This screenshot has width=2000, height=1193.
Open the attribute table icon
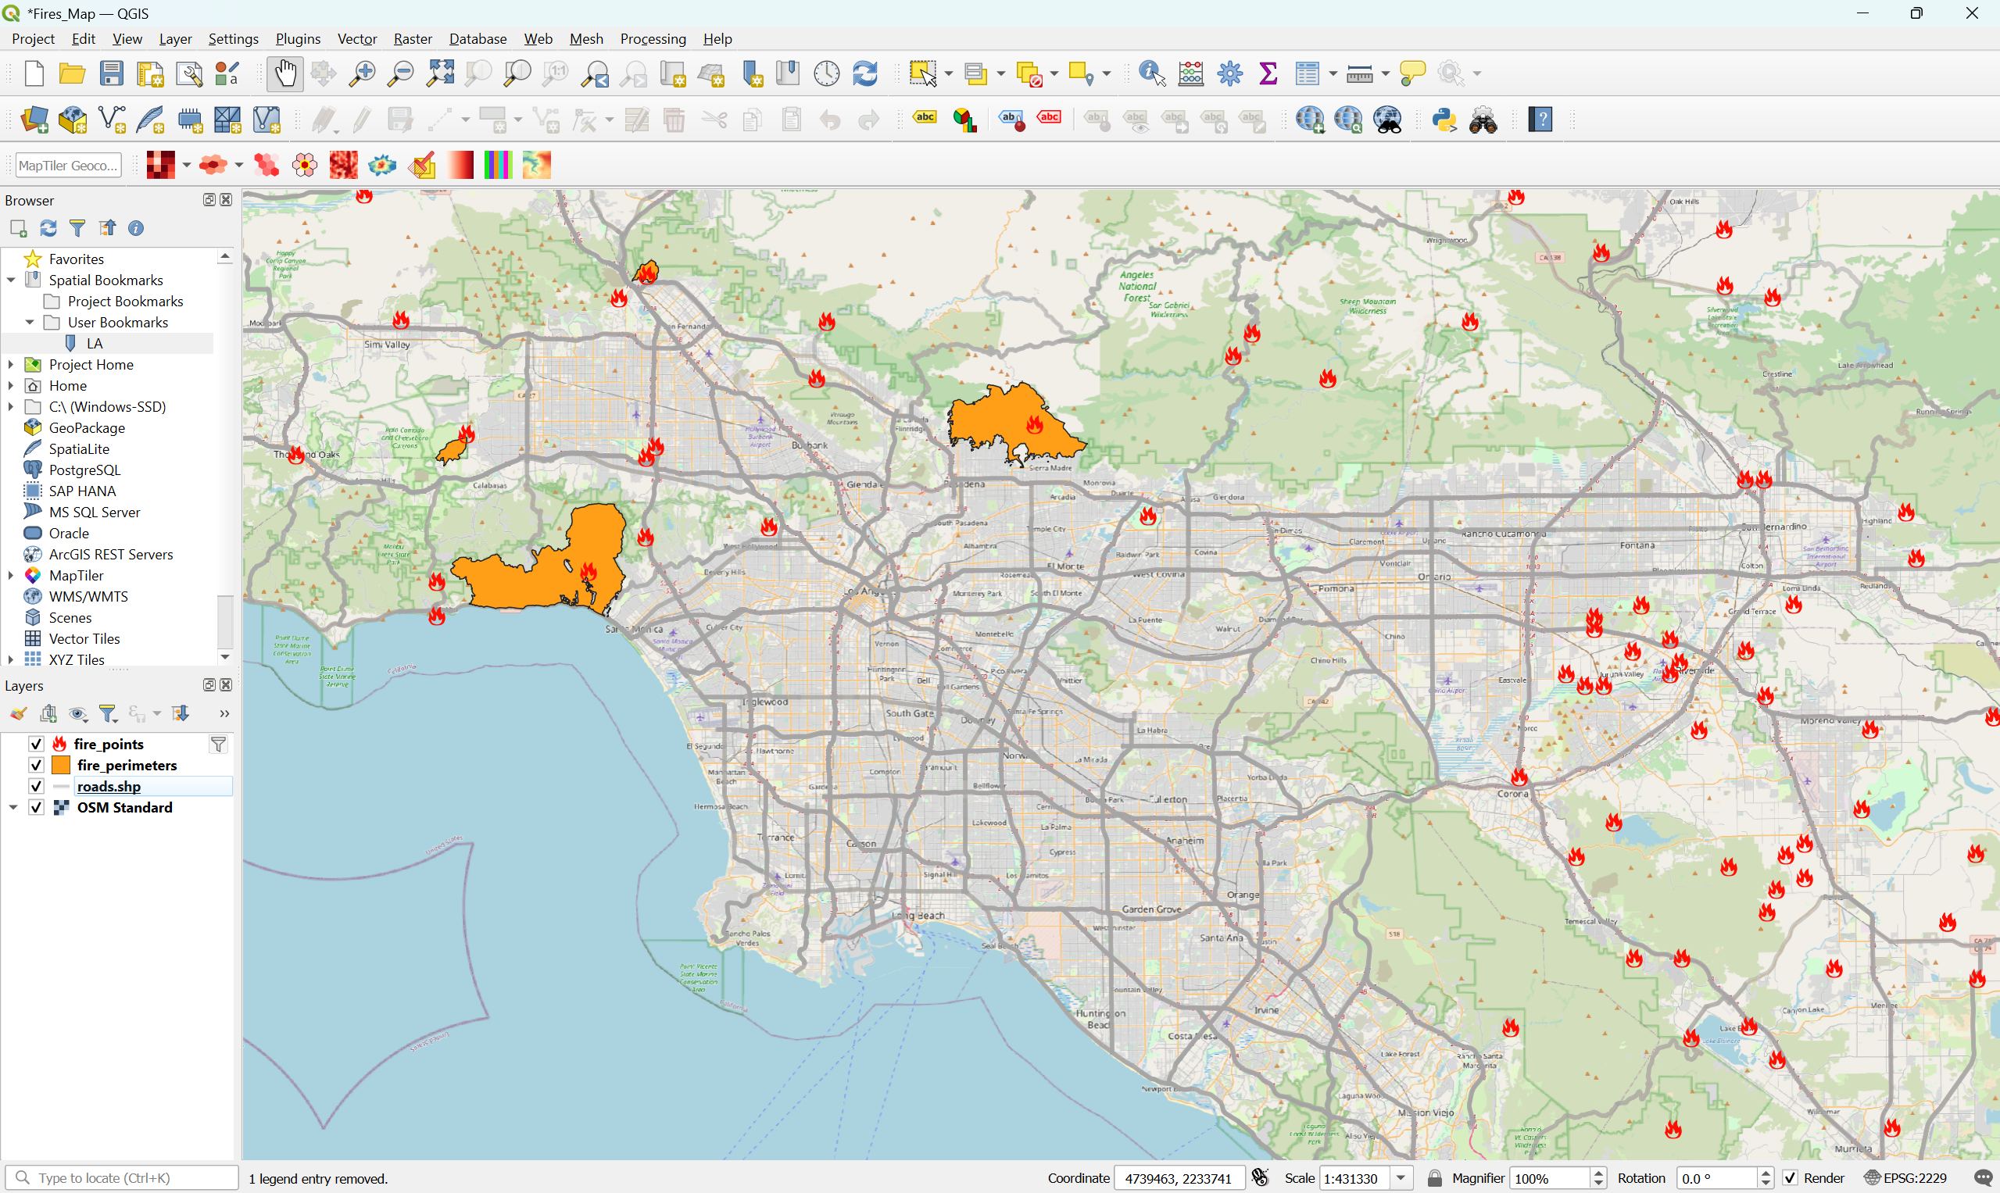coord(1308,73)
